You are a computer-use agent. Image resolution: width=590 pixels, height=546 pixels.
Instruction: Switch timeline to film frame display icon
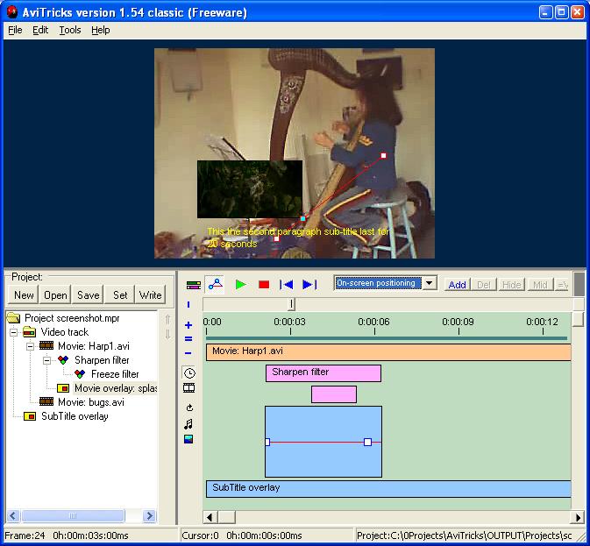[188, 387]
